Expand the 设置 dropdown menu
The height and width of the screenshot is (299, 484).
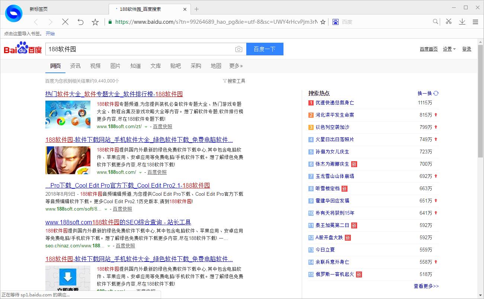(x=449, y=49)
